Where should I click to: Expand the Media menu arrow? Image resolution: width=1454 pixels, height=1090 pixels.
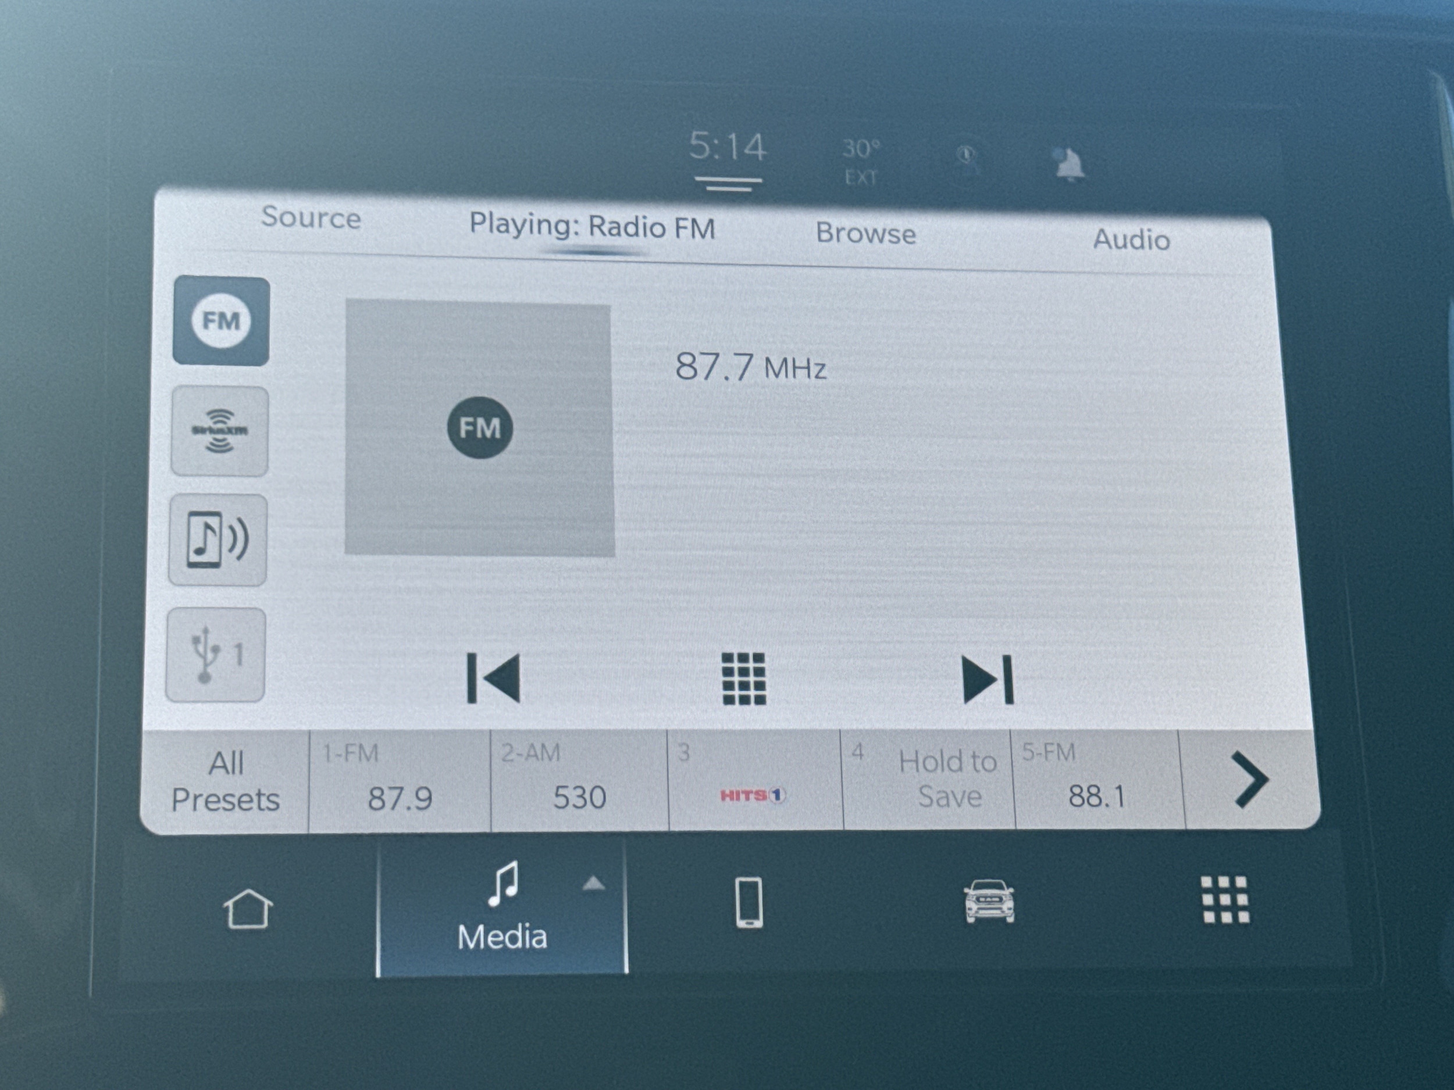594,884
